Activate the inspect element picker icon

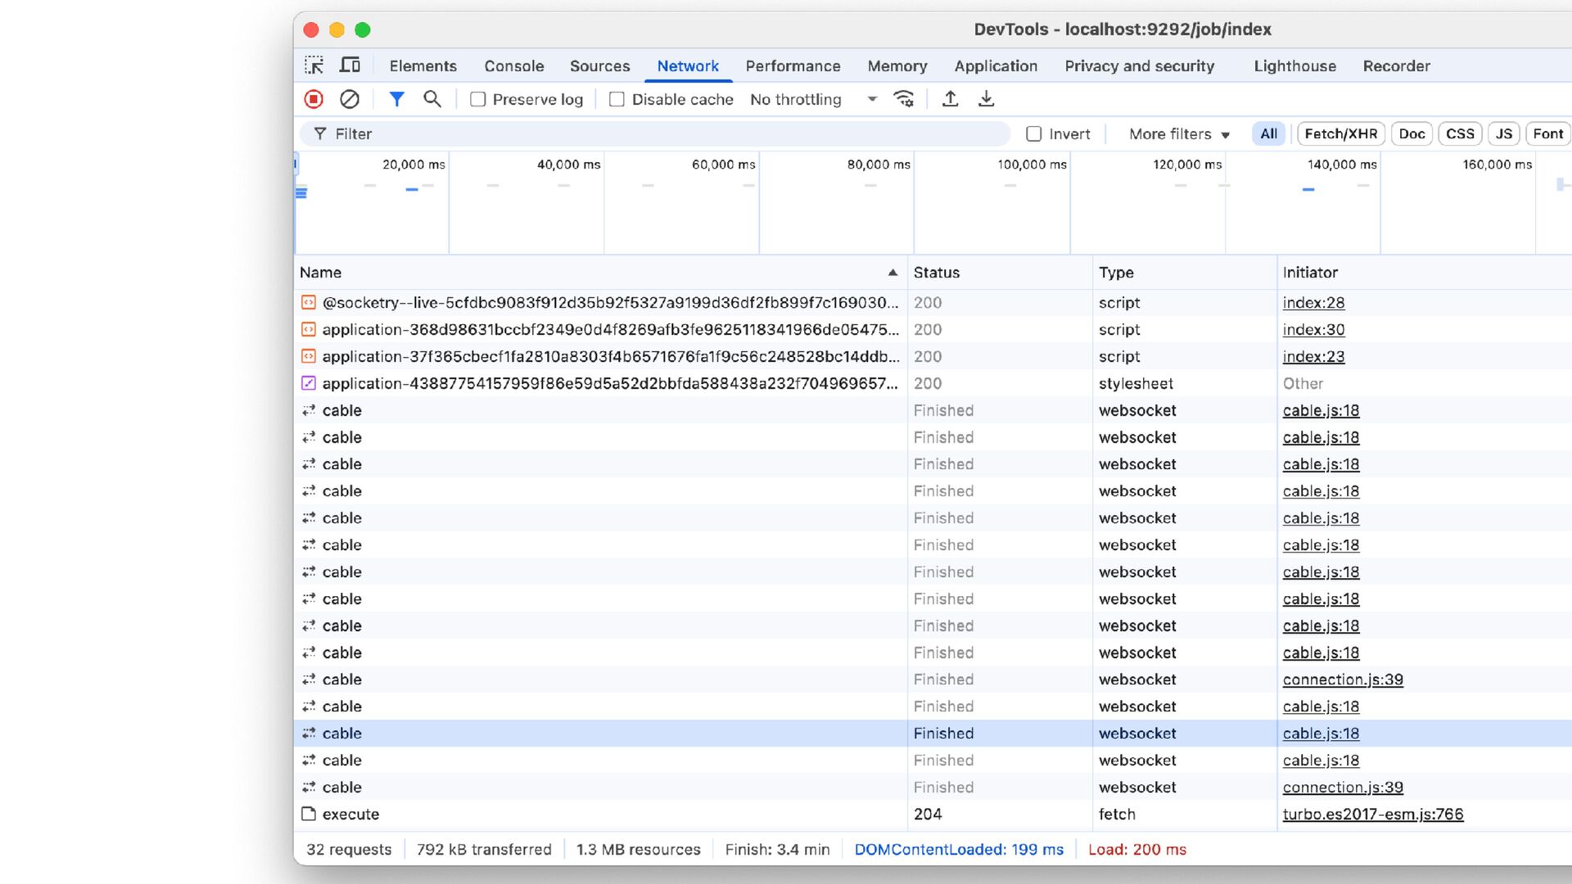(x=314, y=65)
